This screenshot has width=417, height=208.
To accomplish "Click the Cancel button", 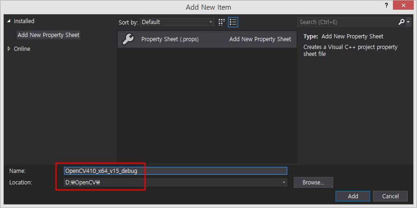I will point(391,196).
